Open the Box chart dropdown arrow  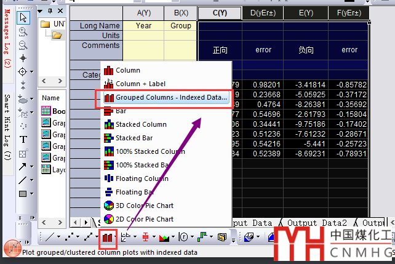point(154,237)
